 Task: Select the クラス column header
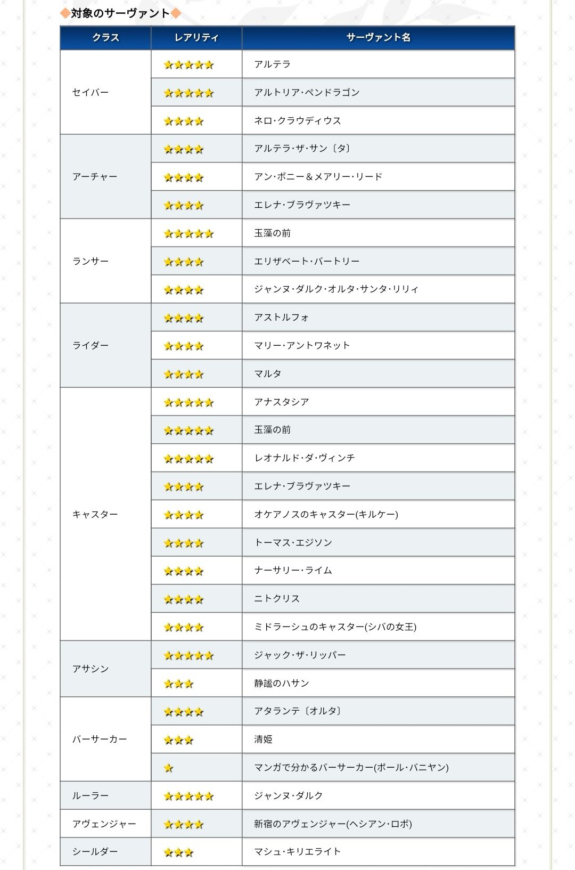click(105, 37)
